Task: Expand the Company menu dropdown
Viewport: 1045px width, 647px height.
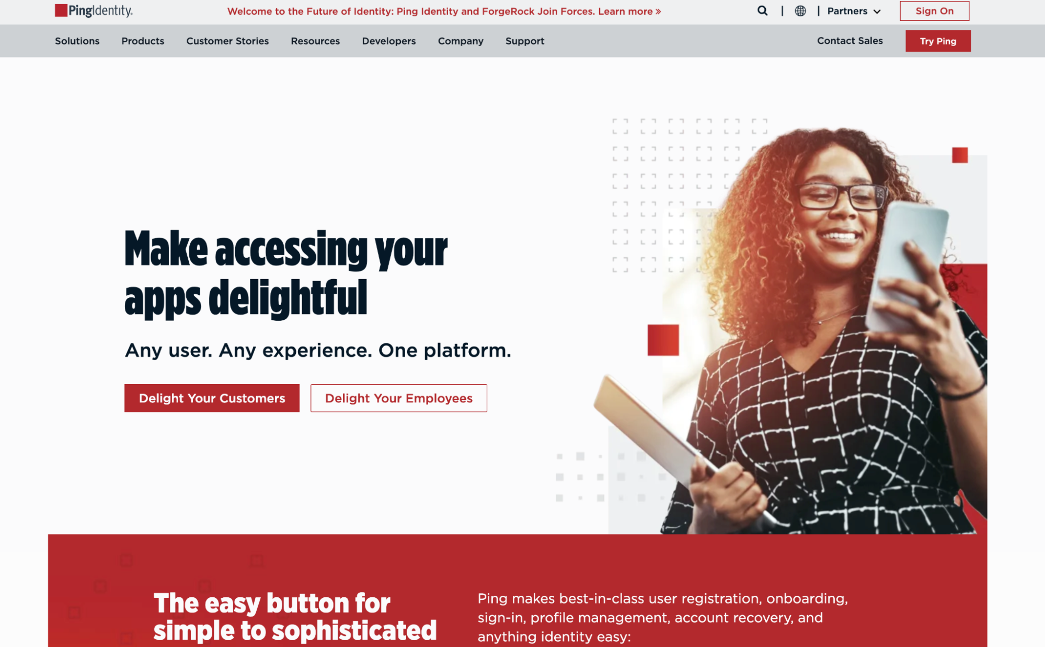Action: coord(461,40)
